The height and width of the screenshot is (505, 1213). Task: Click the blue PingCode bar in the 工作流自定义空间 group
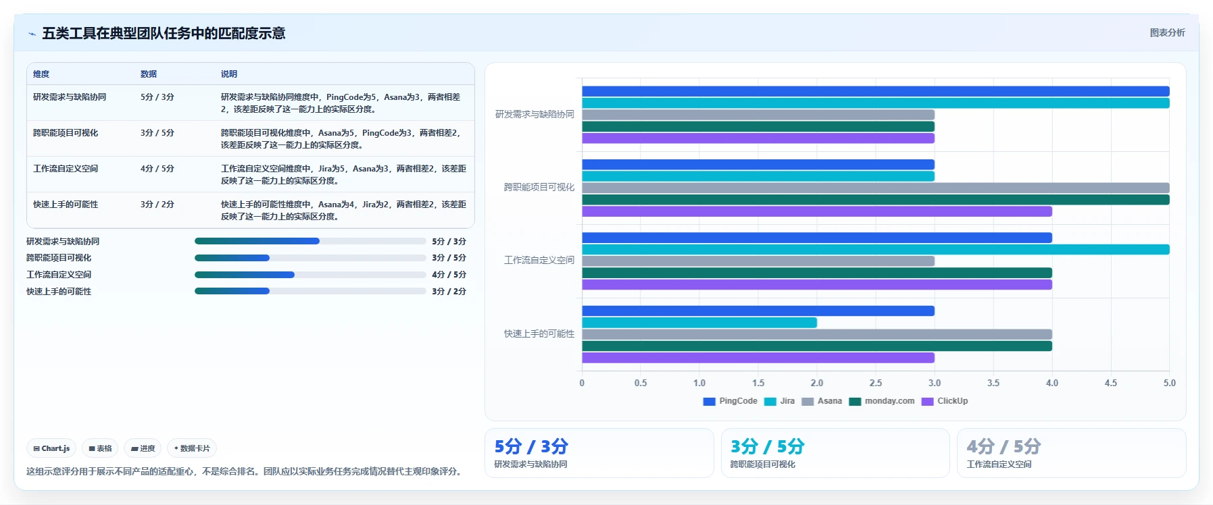click(817, 238)
